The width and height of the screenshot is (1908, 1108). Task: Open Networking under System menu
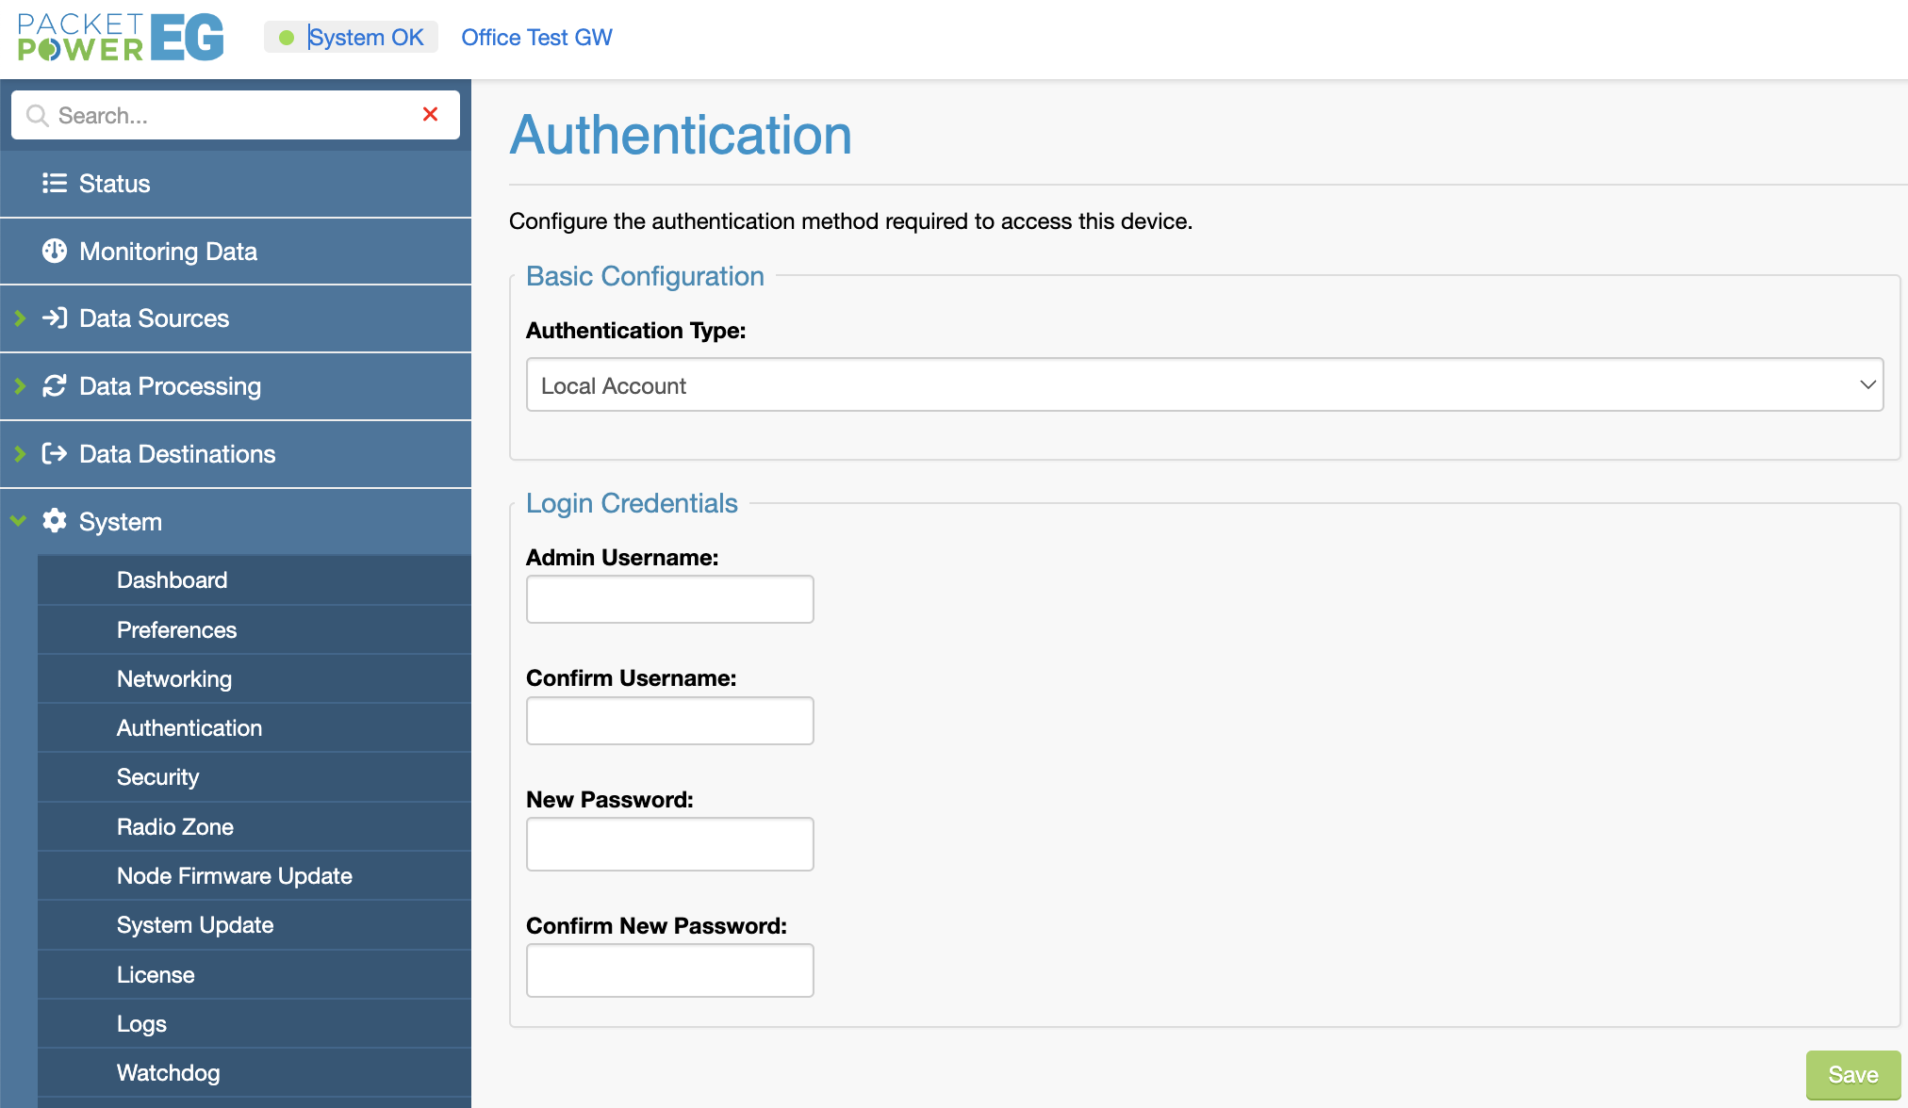pyautogui.click(x=174, y=679)
